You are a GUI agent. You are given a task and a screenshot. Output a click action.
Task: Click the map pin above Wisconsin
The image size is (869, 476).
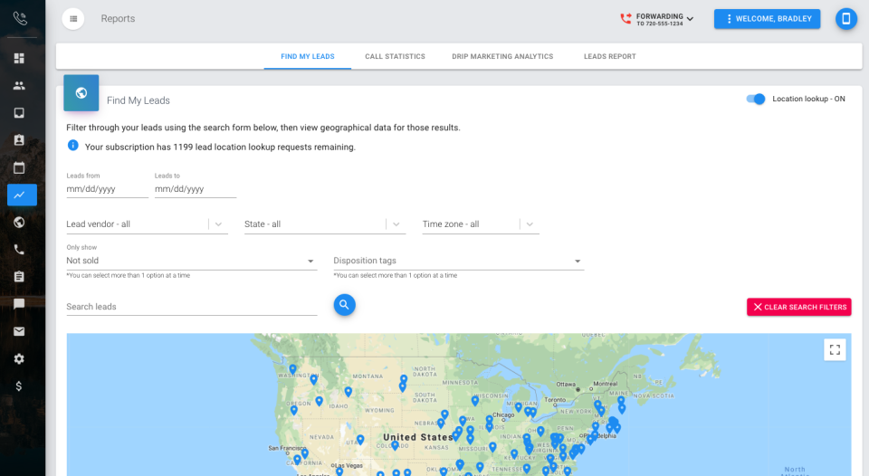pyautogui.click(x=475, y=401)
